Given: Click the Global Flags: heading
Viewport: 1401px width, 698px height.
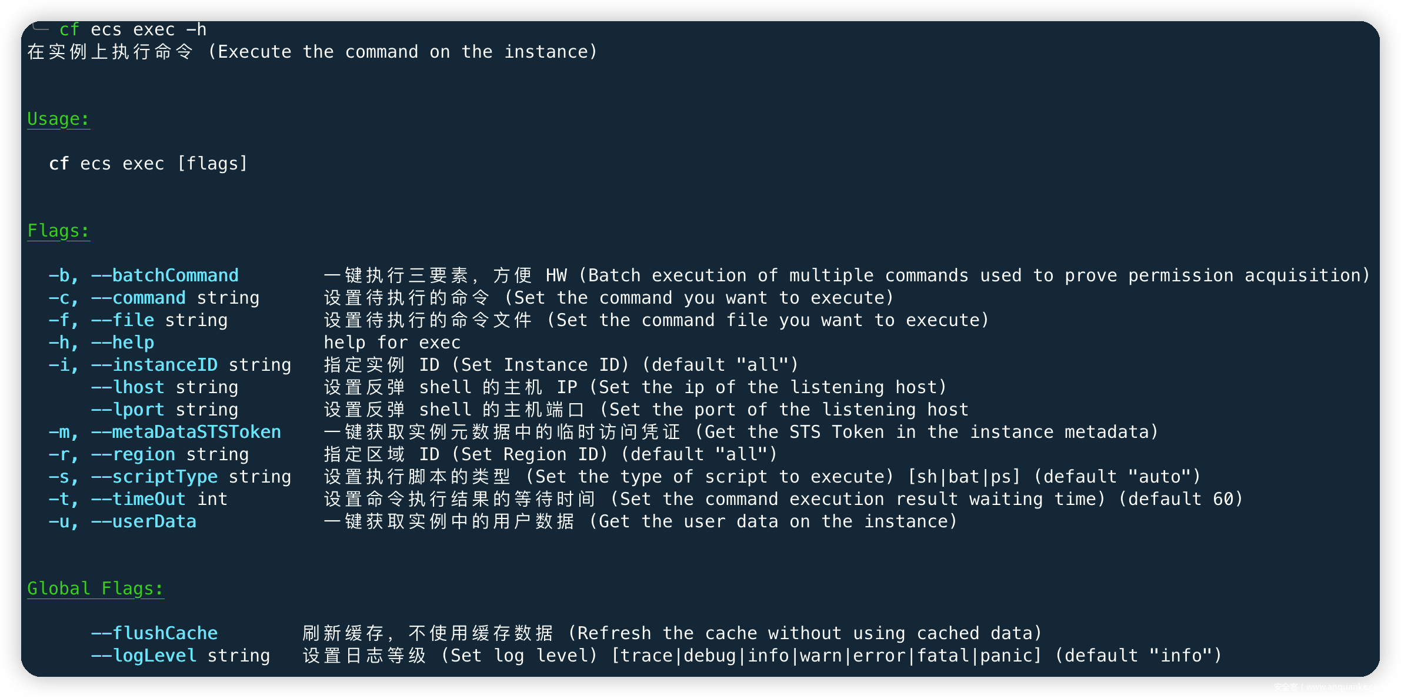Looking at the screenshot, I should pos(95,589).
